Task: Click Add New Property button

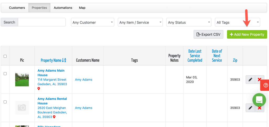Action: click(247, 34)
